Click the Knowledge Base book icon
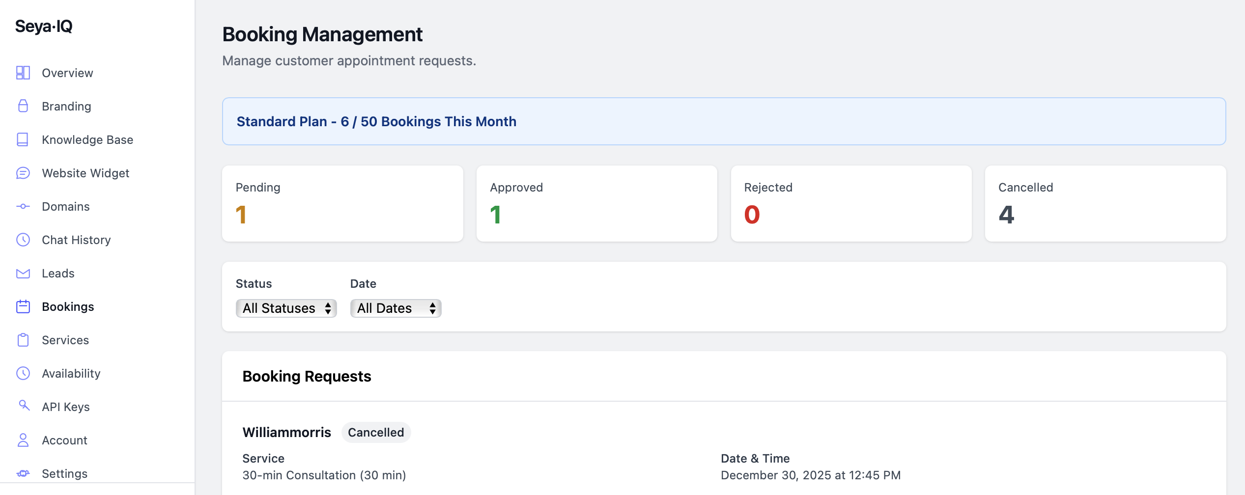The image size is (1245, 495). pyautogui.click(x=23, y=139)
